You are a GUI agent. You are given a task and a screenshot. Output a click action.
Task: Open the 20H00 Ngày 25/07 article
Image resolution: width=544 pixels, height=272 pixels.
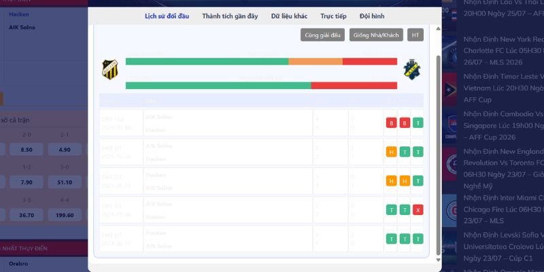coord(503,8)
